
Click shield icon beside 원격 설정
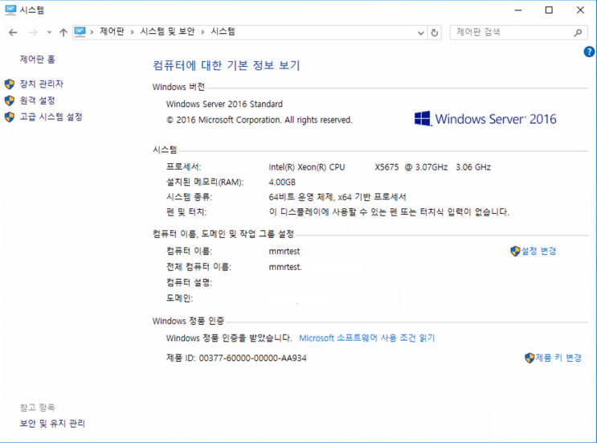(x=10, y=100)
